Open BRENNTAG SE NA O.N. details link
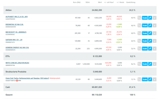The width and height of the screenshot is (160, 99). 14,24
